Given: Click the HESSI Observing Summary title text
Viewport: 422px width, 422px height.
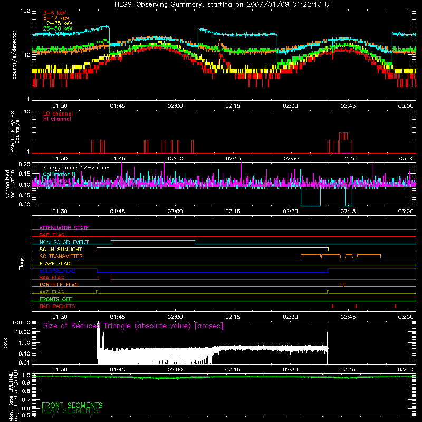Looking at the screenshot, I should click(223, 5).
